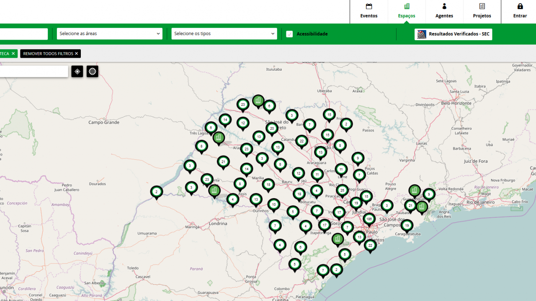
Task: Toggle the Acessibilidade checkbox
Action: (x=289, y=34)
